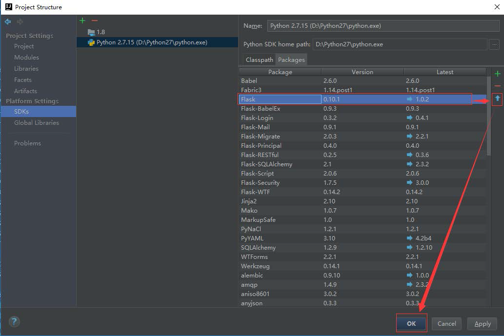
Task: Browse for Python SDK home path
Action: 494,44
